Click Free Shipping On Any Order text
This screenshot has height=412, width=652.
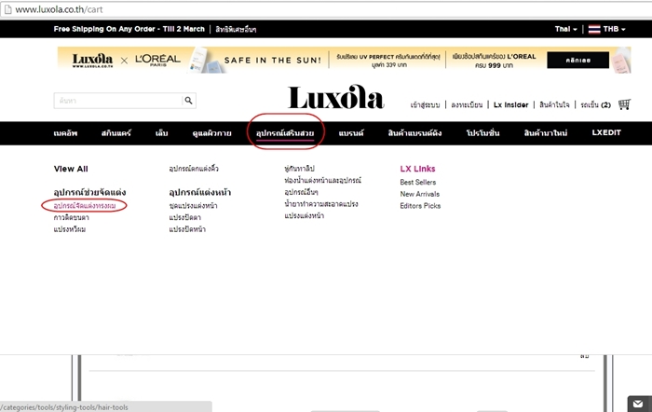(x=129, y=29)
